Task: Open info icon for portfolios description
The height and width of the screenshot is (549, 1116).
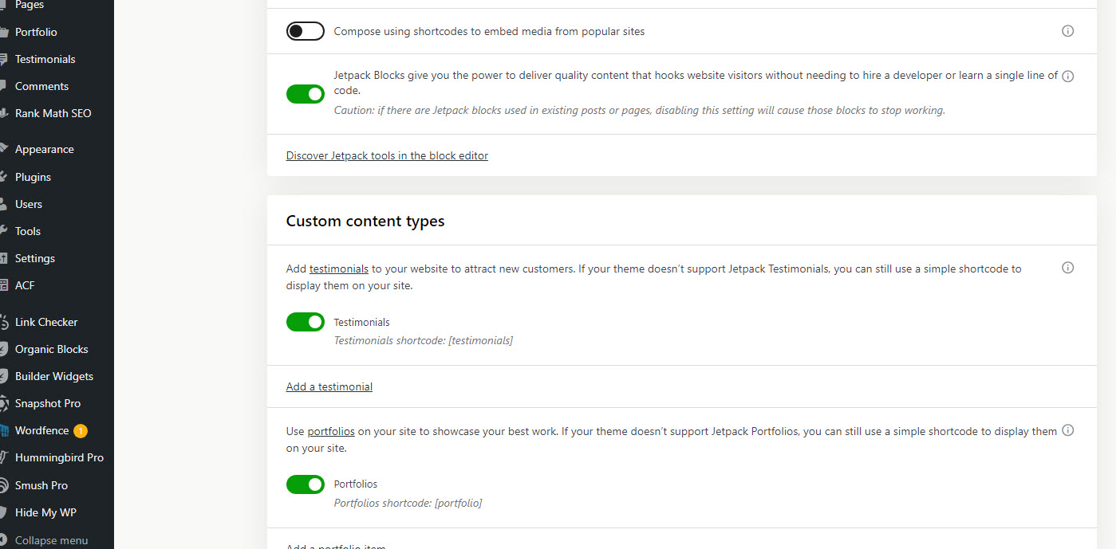Action: click(x=1068, y=430)
